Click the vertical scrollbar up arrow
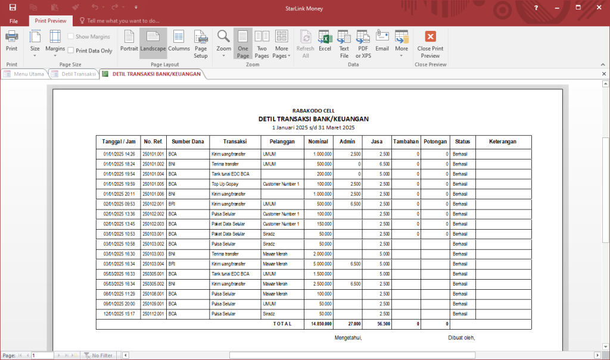Viewport: 610px width, 360px height. coord(605,83)
